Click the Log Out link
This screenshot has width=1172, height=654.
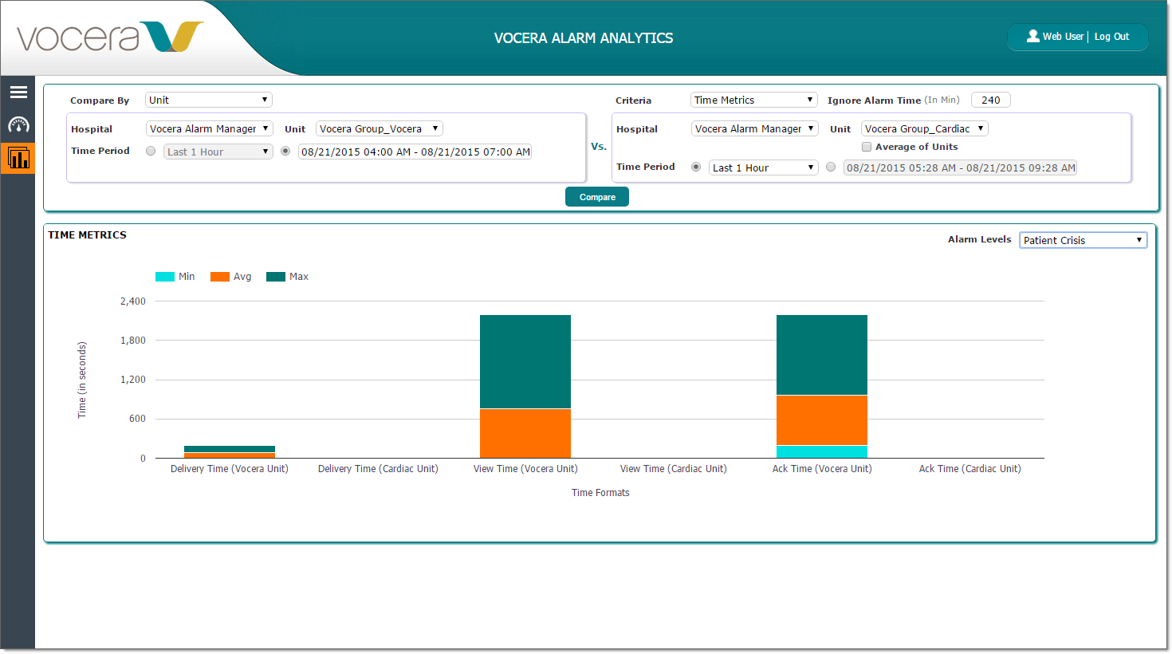tap(1111, 37)
